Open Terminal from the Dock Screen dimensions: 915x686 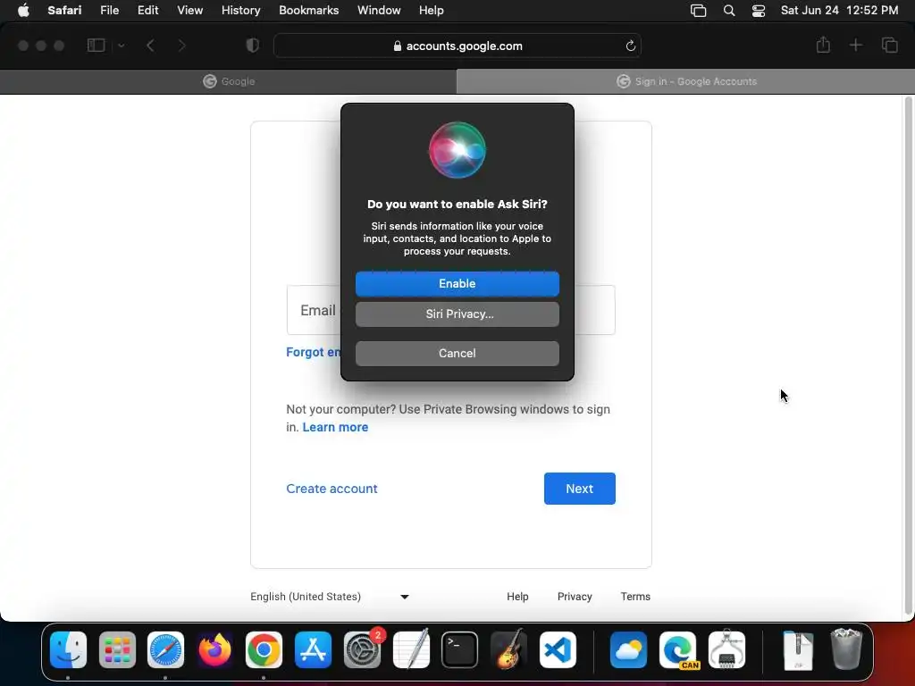(x=460, y=649)
